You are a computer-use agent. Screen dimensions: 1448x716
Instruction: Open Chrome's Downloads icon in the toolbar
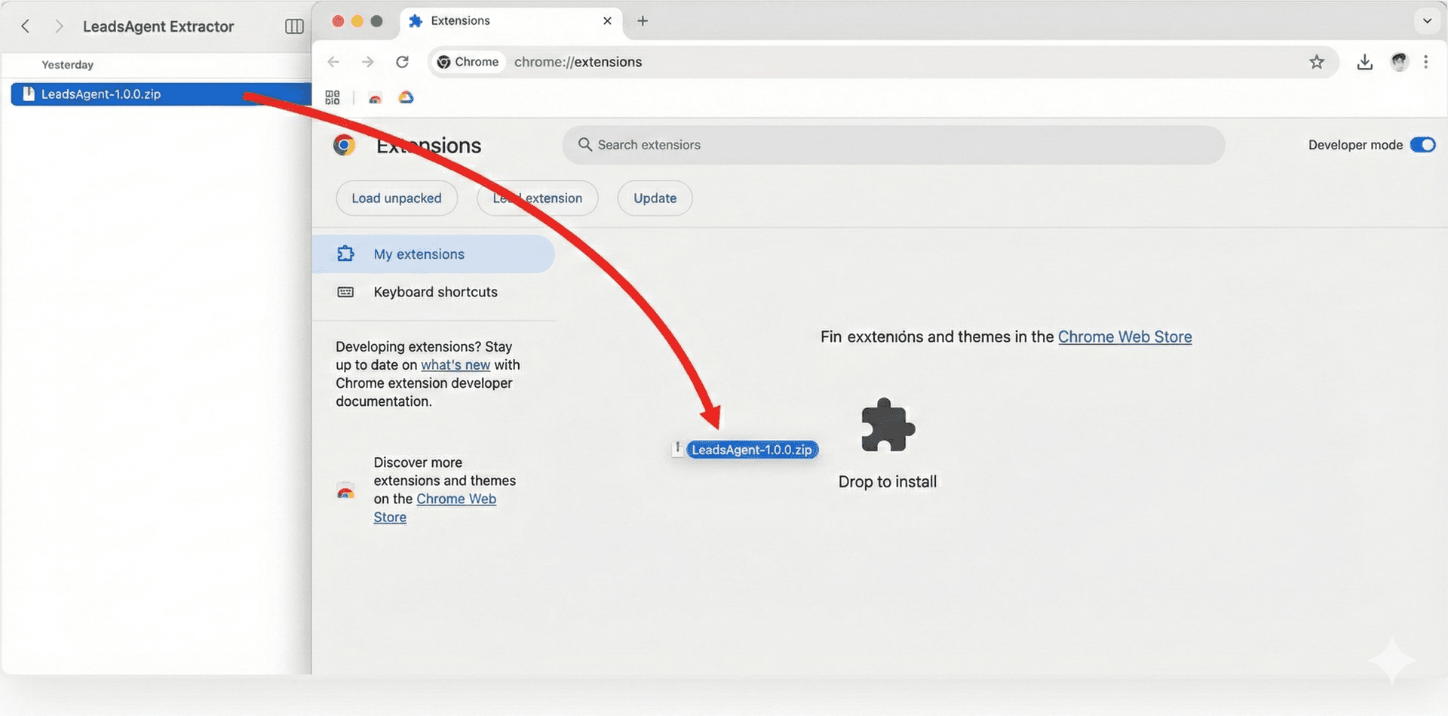click(x=1365, y=62)
